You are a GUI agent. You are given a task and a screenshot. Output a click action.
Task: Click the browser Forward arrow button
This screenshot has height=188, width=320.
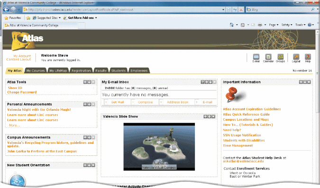tap(13, 9)
